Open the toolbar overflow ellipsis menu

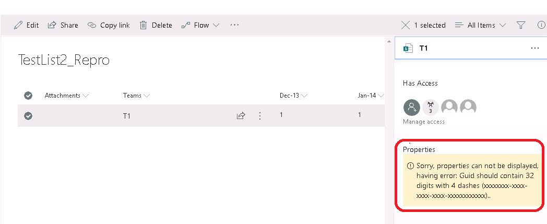tap(234, 25)
